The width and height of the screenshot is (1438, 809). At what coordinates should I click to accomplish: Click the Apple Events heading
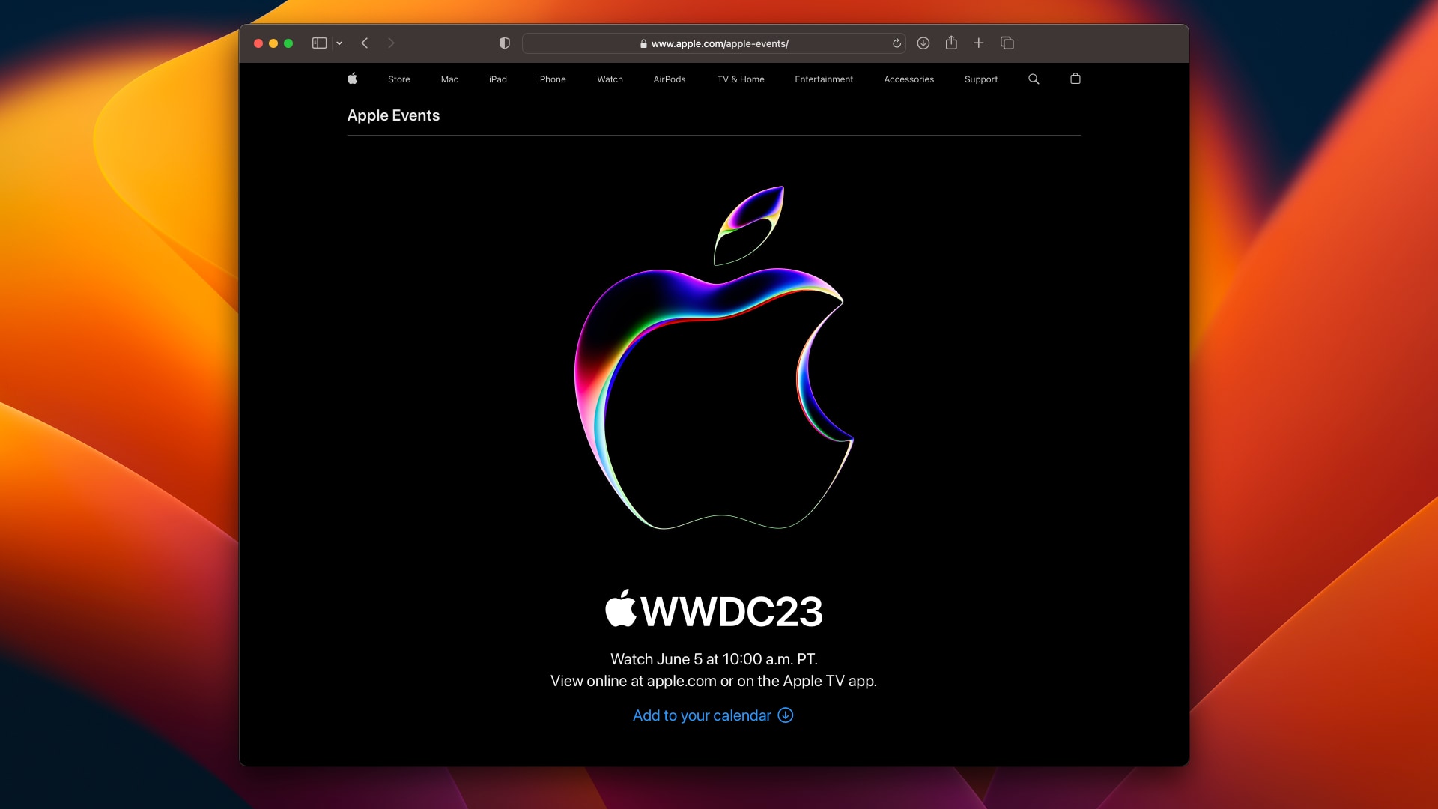[x=393, y=115]
